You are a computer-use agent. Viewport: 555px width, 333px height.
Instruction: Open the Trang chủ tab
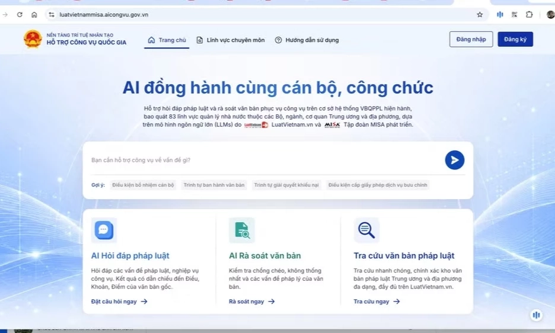(167, 40)
